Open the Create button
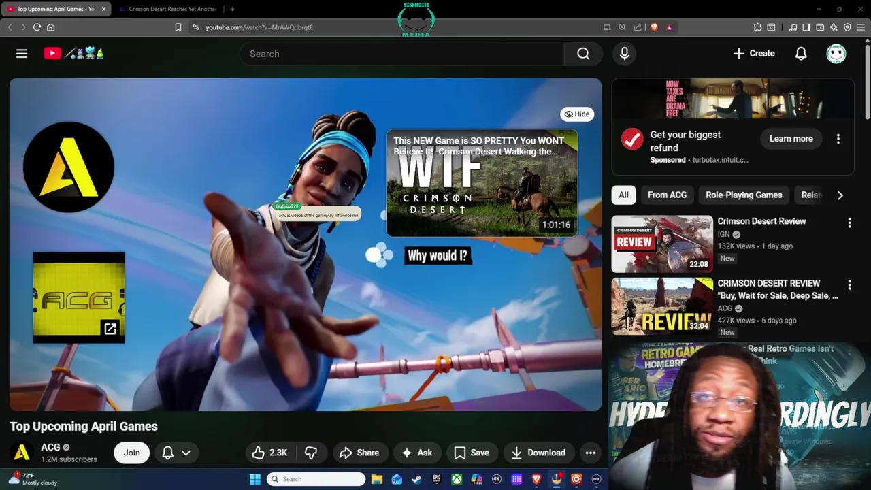Screen dimensions: 871x490 point(753,54)
